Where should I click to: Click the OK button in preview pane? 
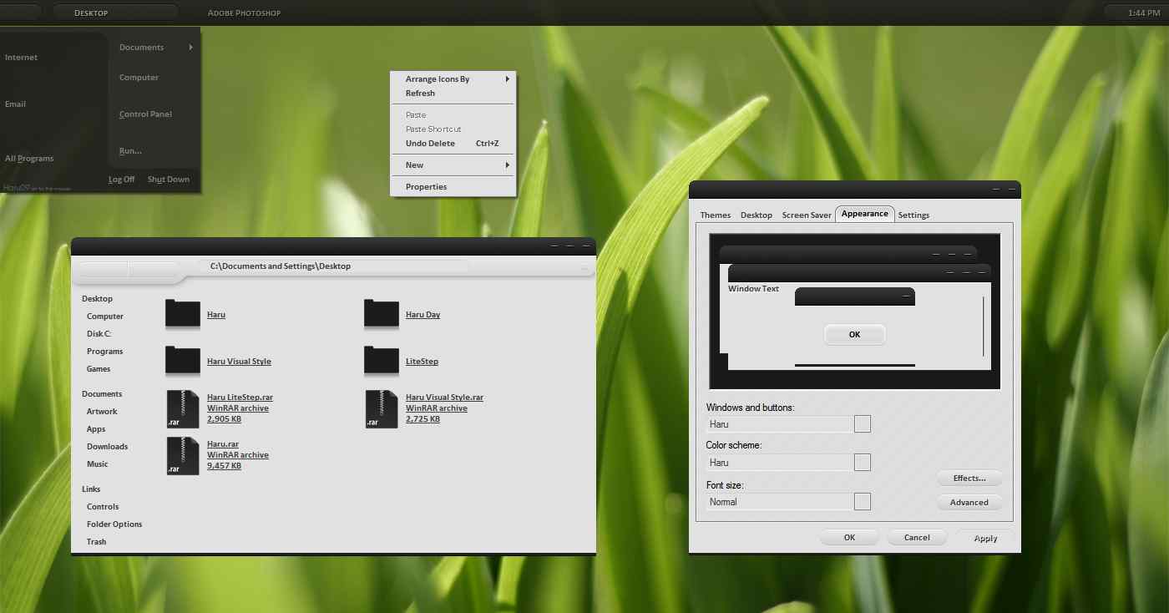(854, 335)
